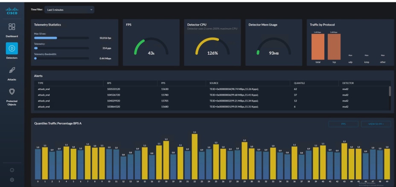Open the settings gear icon in sidebar
Image resolution: width=396 pixels, height=187 pixels.
point(12,180)
